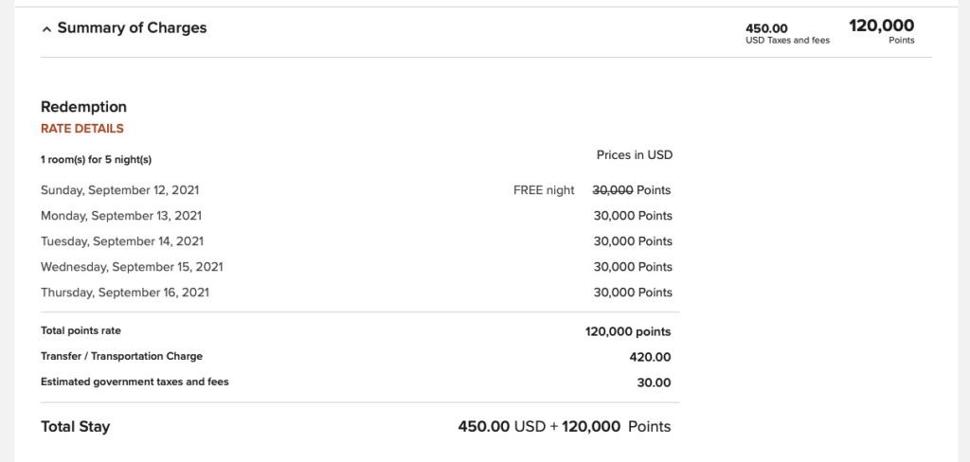Select the Monday, September 13, 2021 row
Screen dimensions: 970x462
[x=120, y=216]
